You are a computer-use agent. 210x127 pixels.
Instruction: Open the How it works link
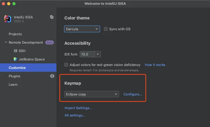click(x=155, y=65)
